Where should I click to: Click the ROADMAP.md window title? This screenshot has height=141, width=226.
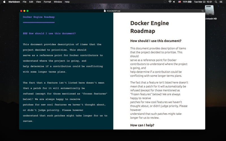coord(113,11)
